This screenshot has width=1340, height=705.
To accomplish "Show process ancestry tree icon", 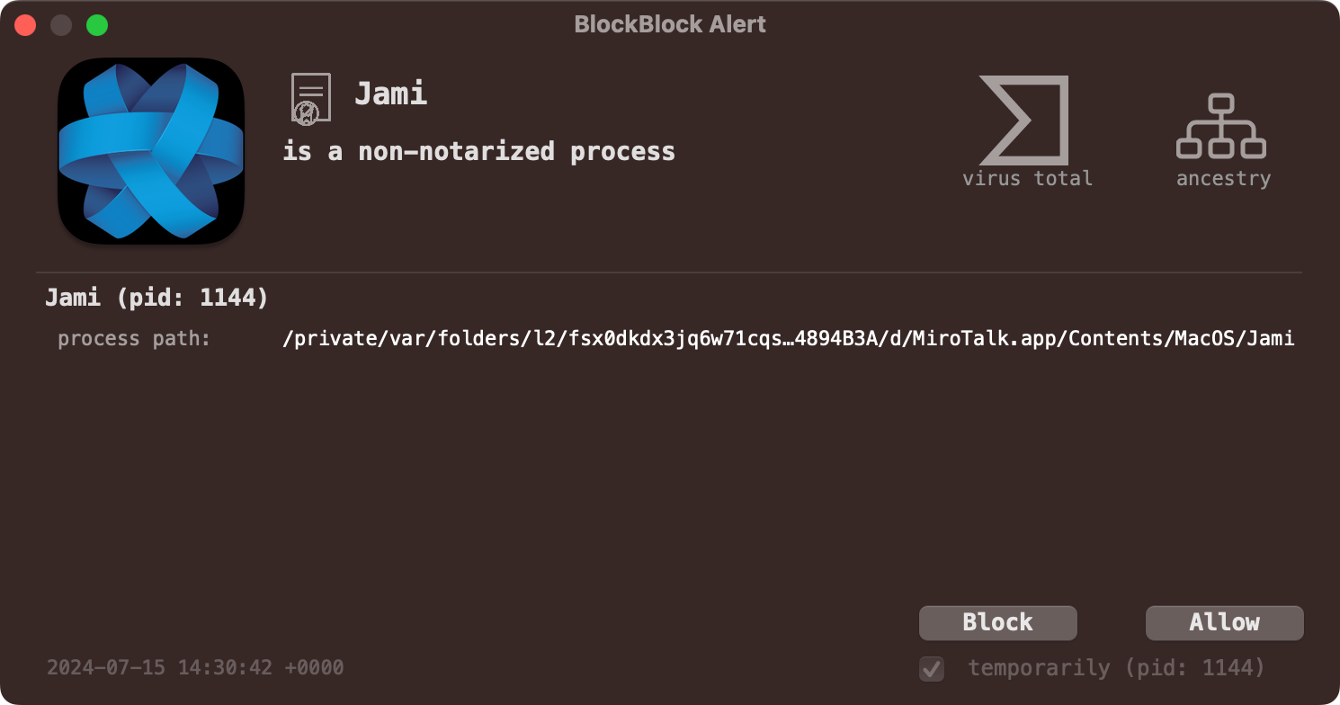I will pos(1221,127).
